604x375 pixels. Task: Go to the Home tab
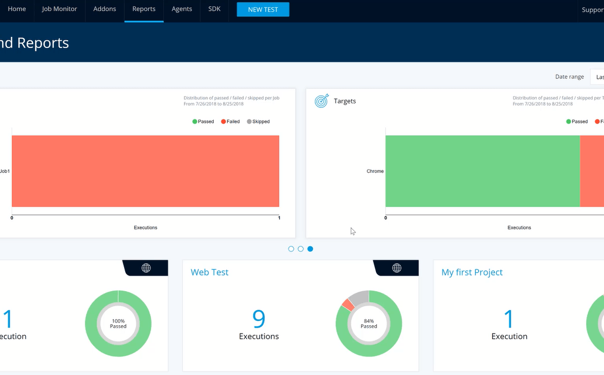click(x=17, y=10)
